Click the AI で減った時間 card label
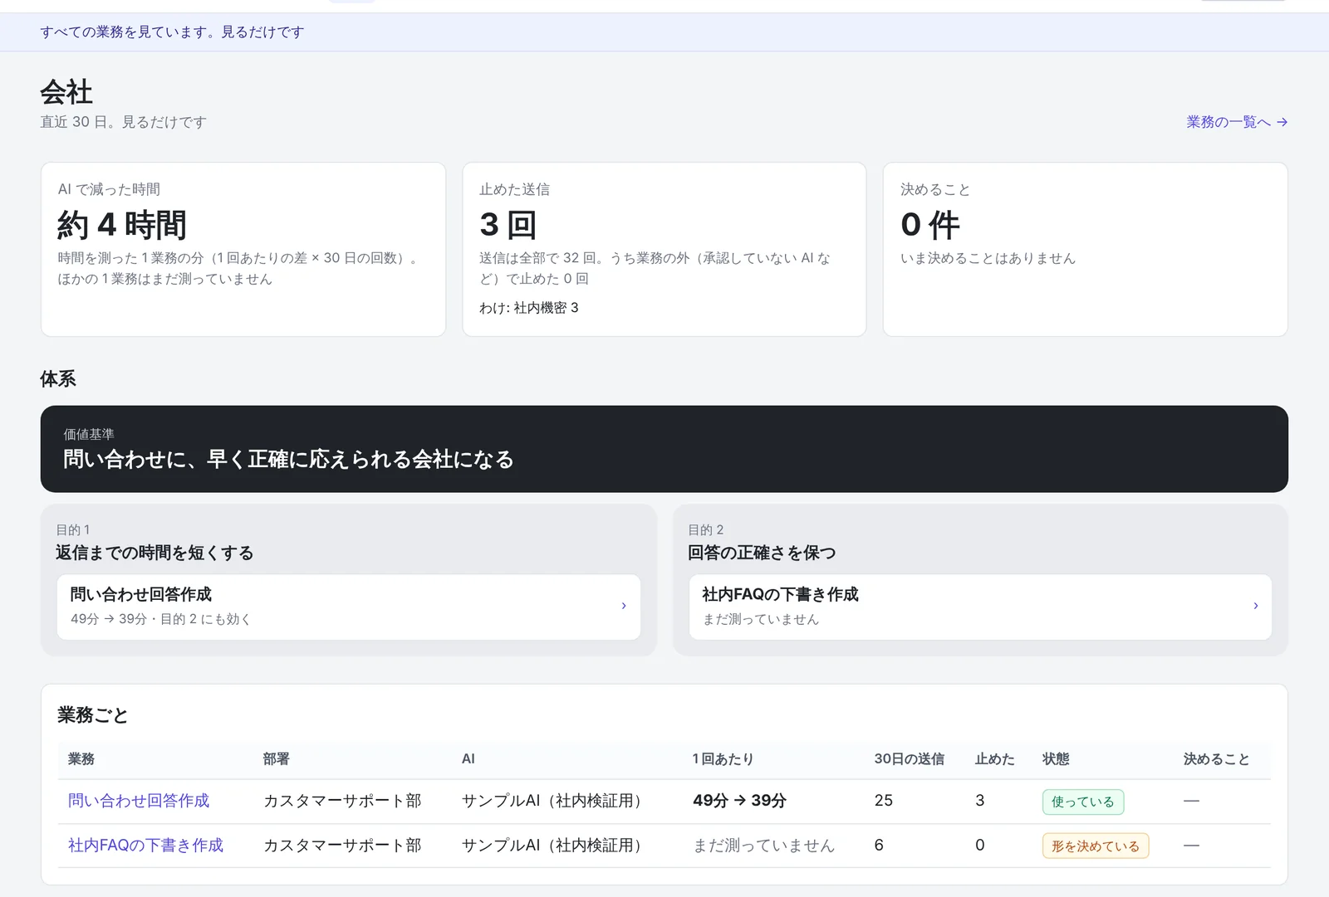This screenshot has height=897, width=1329. point(109,189)
